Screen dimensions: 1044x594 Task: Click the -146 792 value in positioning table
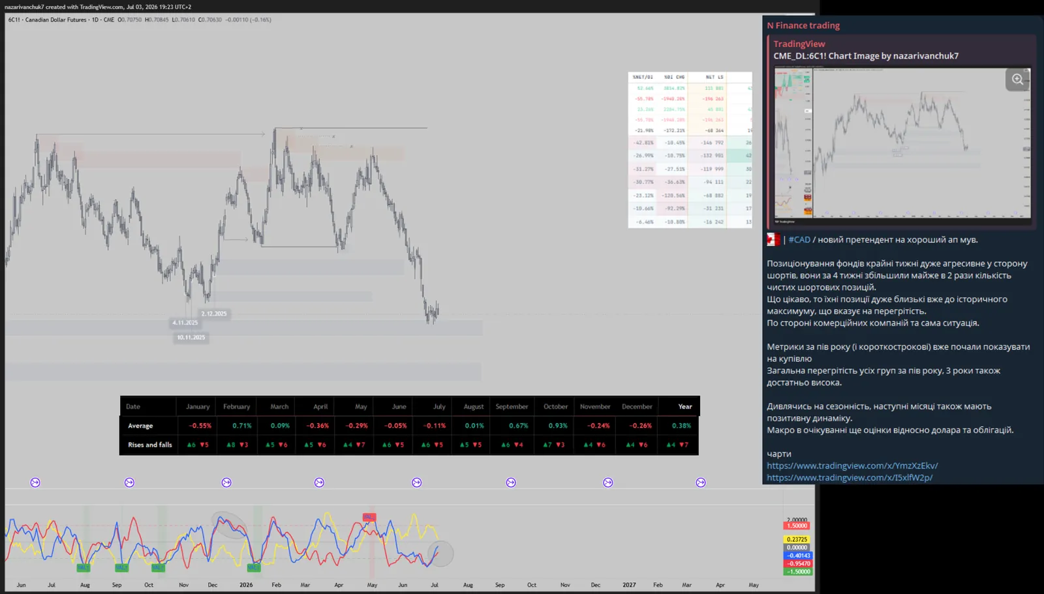pos(712,143)
